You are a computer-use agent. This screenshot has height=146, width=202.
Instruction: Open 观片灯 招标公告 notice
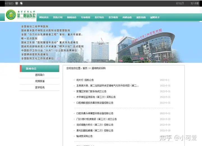(85, 80)
